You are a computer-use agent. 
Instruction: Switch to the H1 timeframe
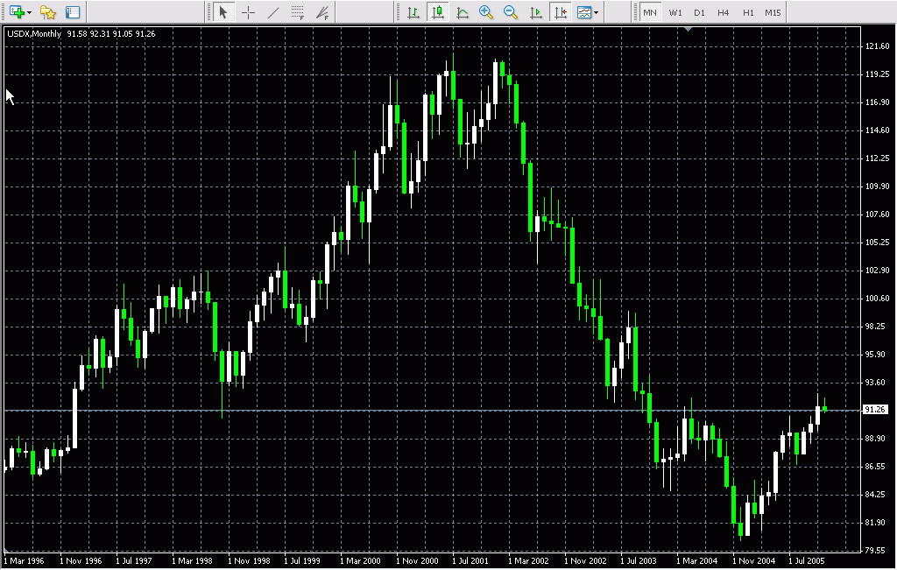[x=748, y=12]
